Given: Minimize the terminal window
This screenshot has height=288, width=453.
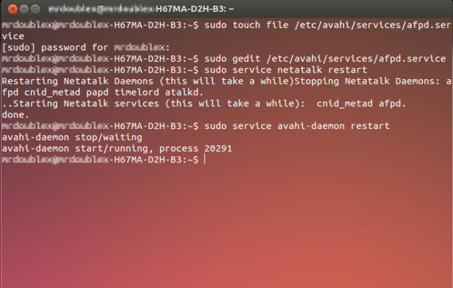Looking at the screenshot, I should (21, 8).
